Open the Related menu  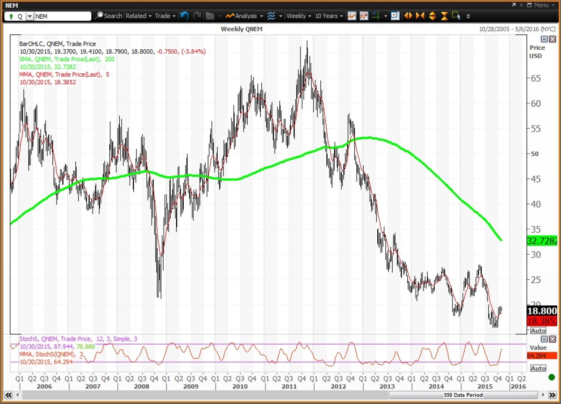click(x=138, y=16)
